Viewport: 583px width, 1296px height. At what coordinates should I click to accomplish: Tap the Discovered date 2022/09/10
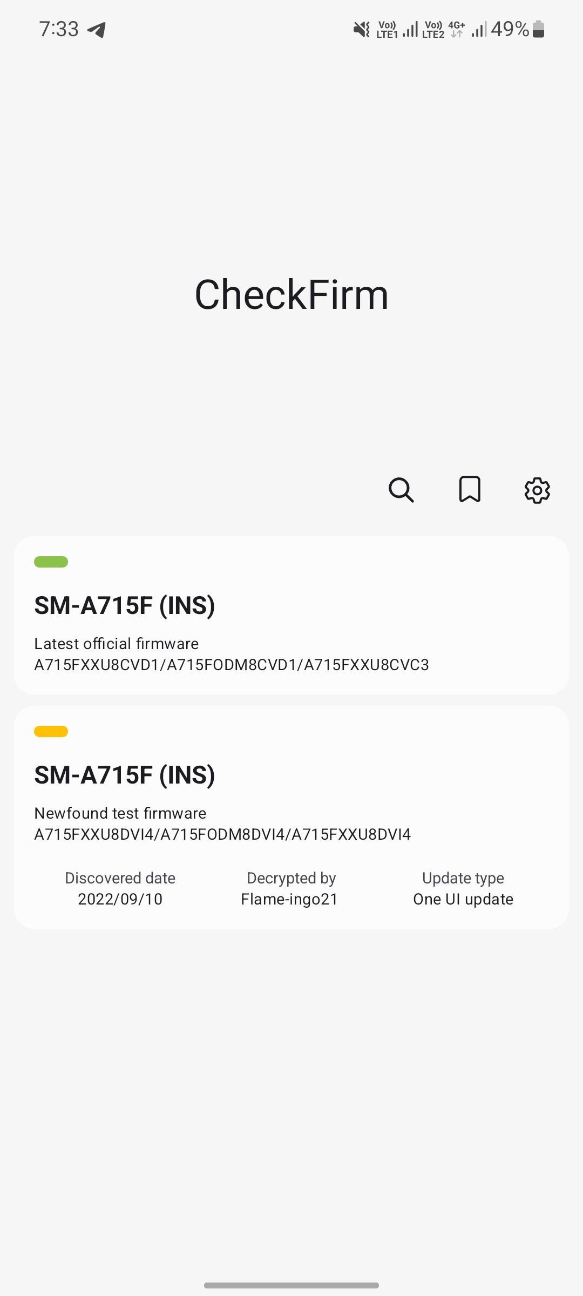coord(120,899)
